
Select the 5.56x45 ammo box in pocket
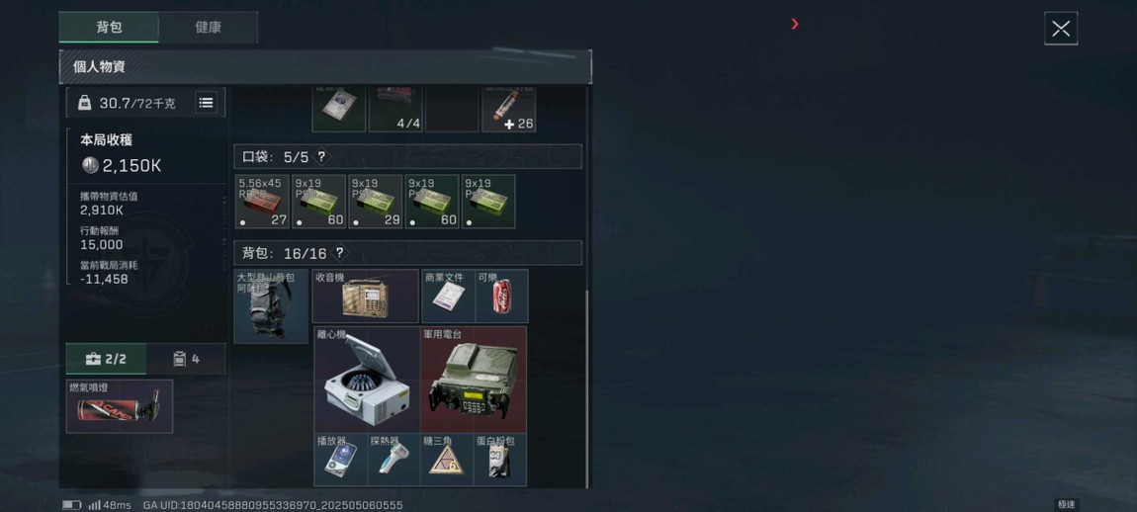[x=262, y=201]
